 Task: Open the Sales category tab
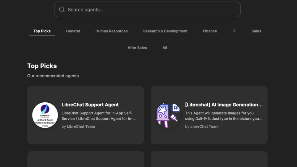256,31
